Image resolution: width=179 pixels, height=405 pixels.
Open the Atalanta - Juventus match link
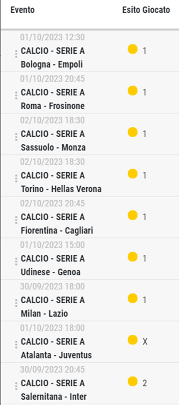click(56, 356)
